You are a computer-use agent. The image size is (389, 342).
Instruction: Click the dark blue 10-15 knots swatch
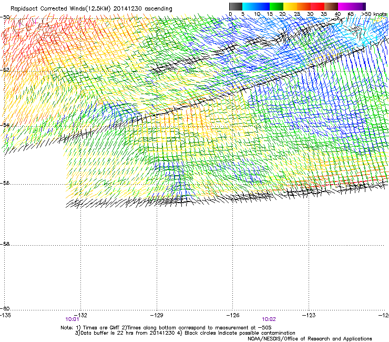pos(263,6)
